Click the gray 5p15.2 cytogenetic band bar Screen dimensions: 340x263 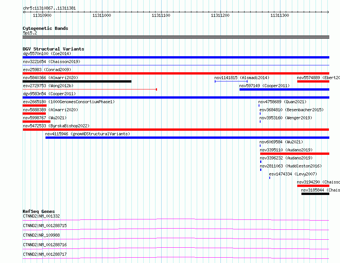point(176,37)
